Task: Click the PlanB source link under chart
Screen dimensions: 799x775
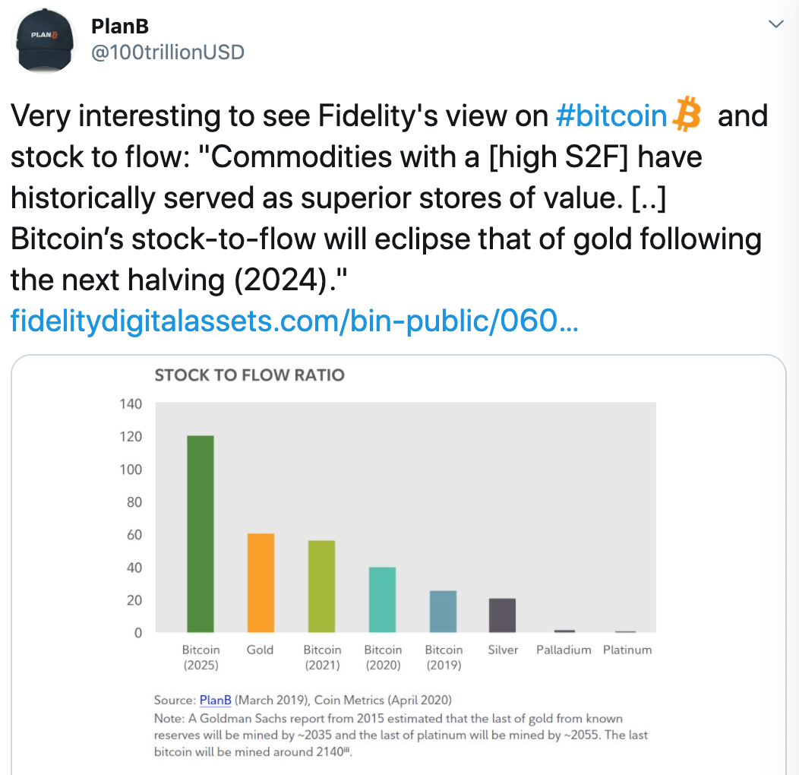Action: pyautogui.click(x=215, y=700)
